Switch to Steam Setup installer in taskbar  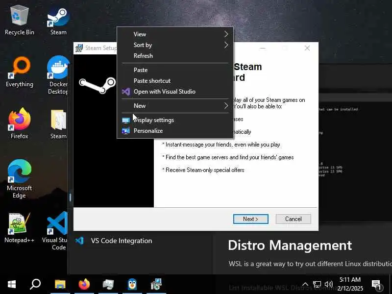[x=156, y=284]
